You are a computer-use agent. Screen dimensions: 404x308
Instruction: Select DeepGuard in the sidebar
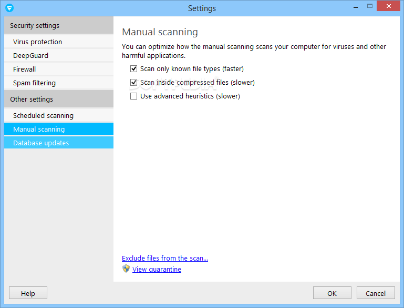[59, 55]
